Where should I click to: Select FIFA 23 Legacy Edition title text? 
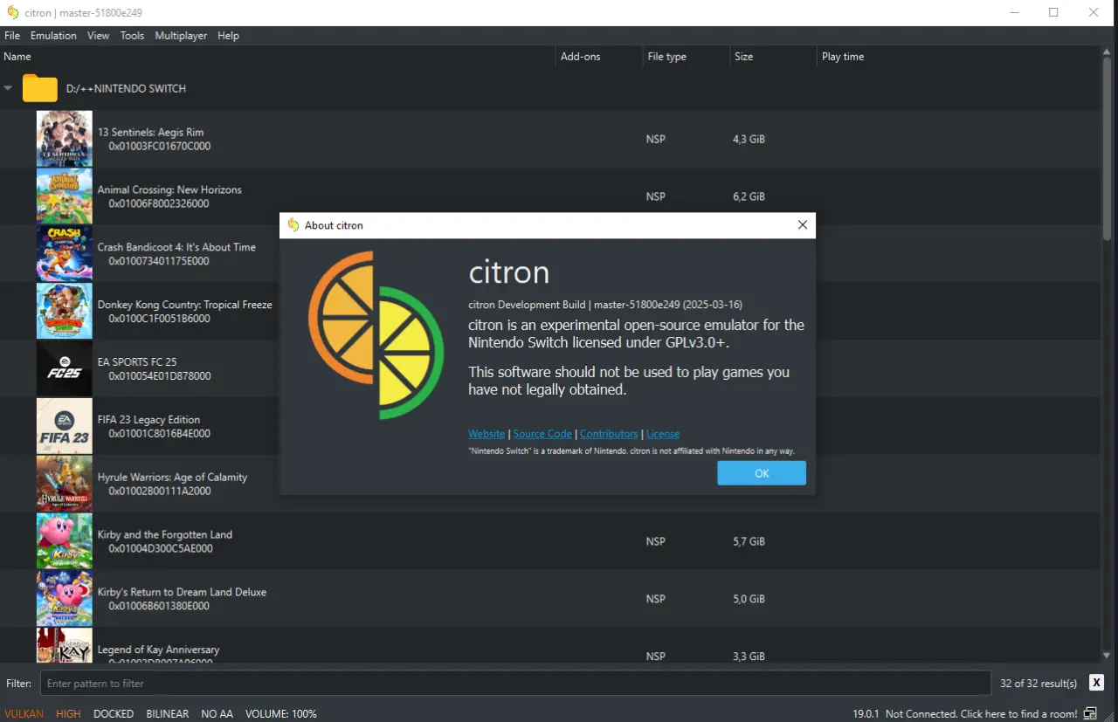[x=148, y=420]
